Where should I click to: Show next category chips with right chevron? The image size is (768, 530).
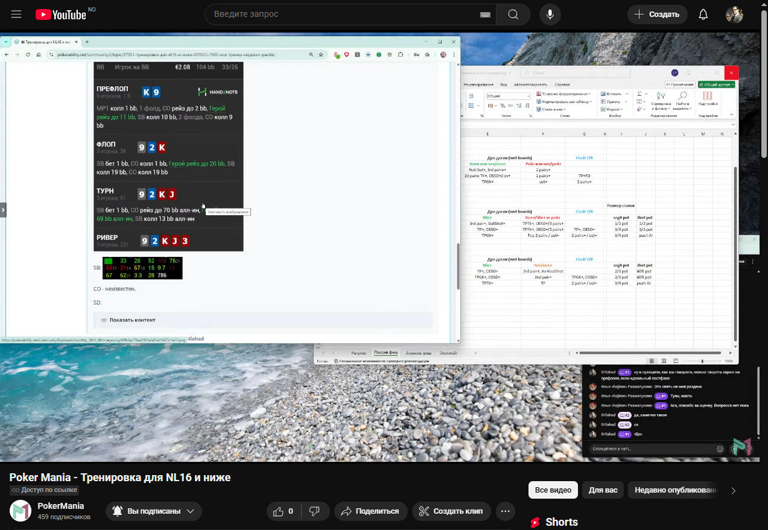(x=734, y=490)
